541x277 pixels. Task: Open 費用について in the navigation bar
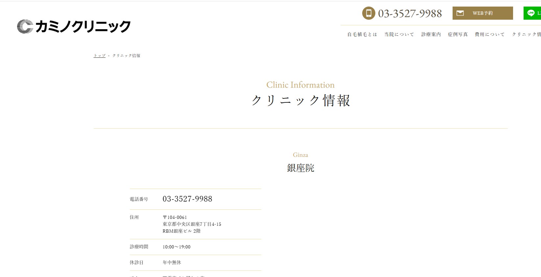point(490,34)
